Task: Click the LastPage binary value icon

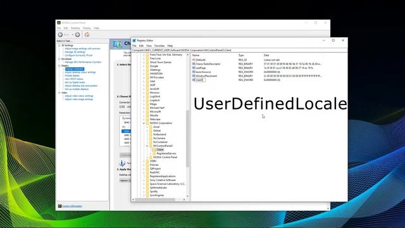Action: coord(194,68)
